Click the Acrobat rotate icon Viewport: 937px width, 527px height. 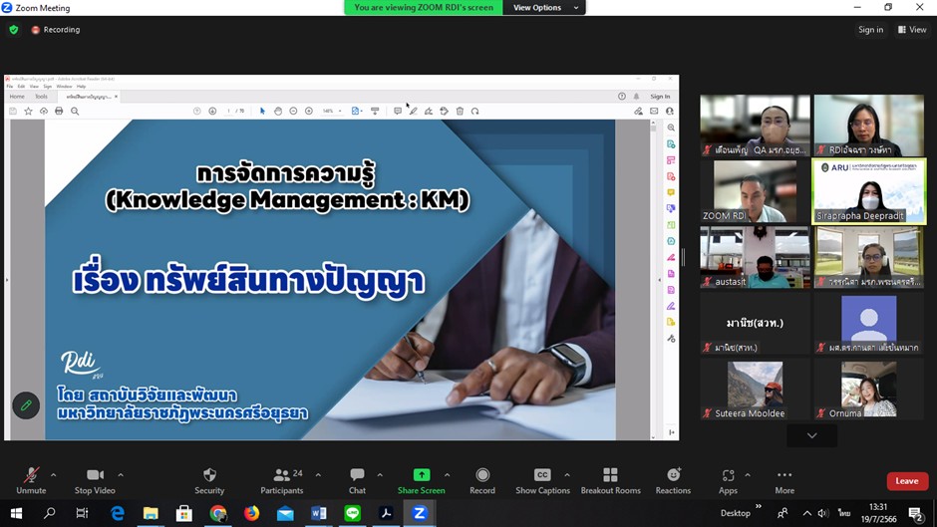pos(475,112)
